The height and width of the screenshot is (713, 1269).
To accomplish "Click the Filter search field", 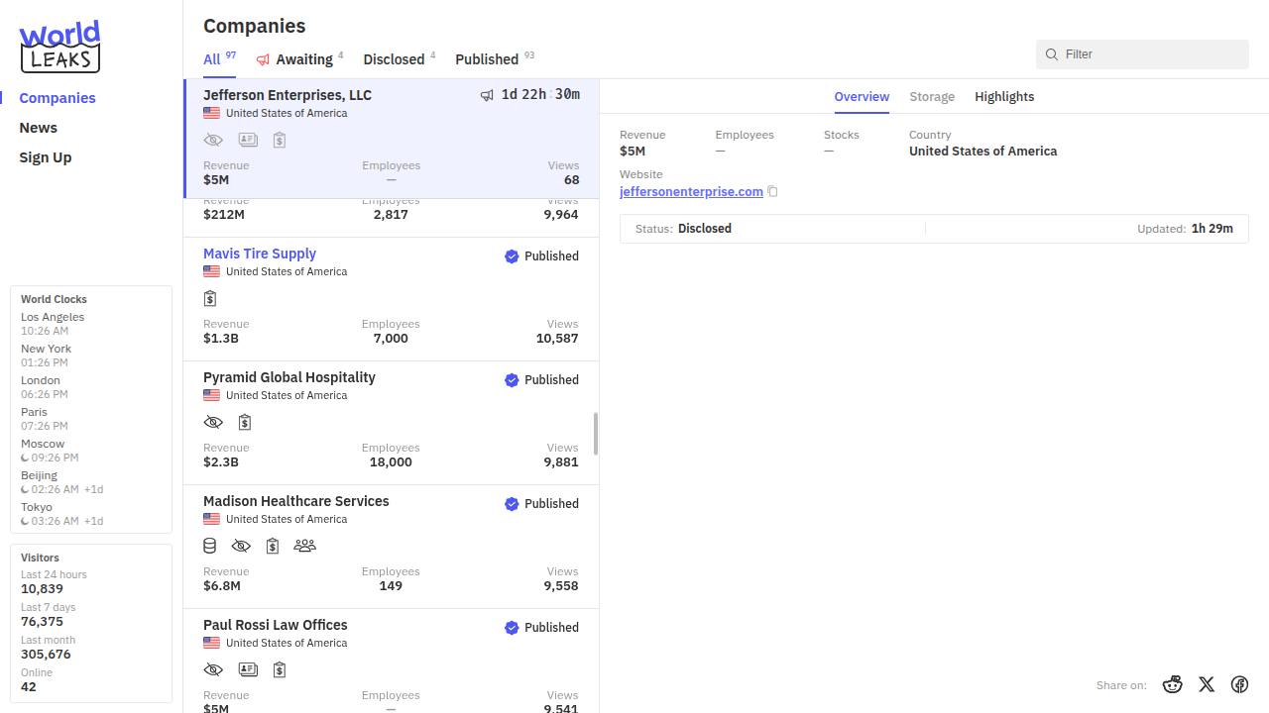I will [x=1150, y=54].
